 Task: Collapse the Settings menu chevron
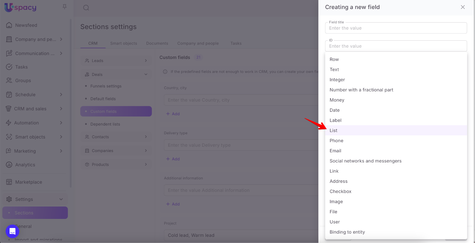61,199
